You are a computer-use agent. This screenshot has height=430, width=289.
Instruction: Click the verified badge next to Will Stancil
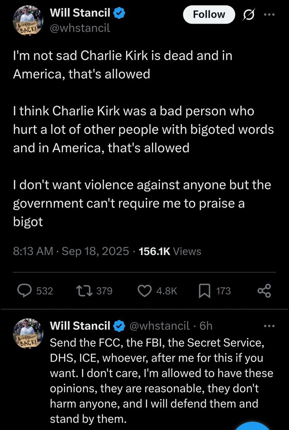pyautogui.click(x=120, y=13)
